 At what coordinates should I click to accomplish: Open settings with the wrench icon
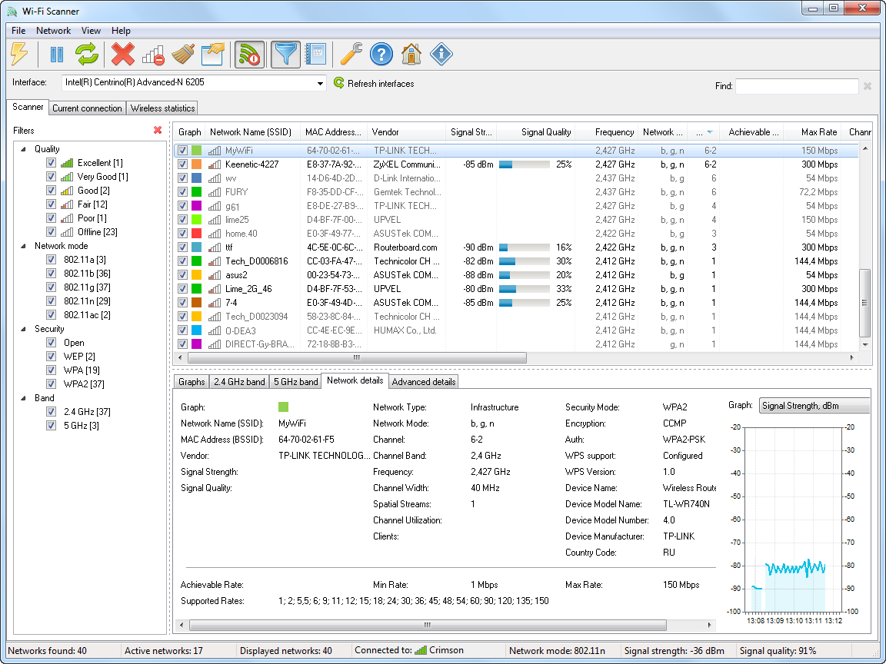tap(351, 54)
